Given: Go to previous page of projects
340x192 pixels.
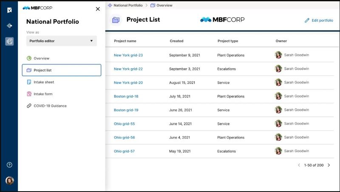Looking at the screenshot, I should [299, 165].
